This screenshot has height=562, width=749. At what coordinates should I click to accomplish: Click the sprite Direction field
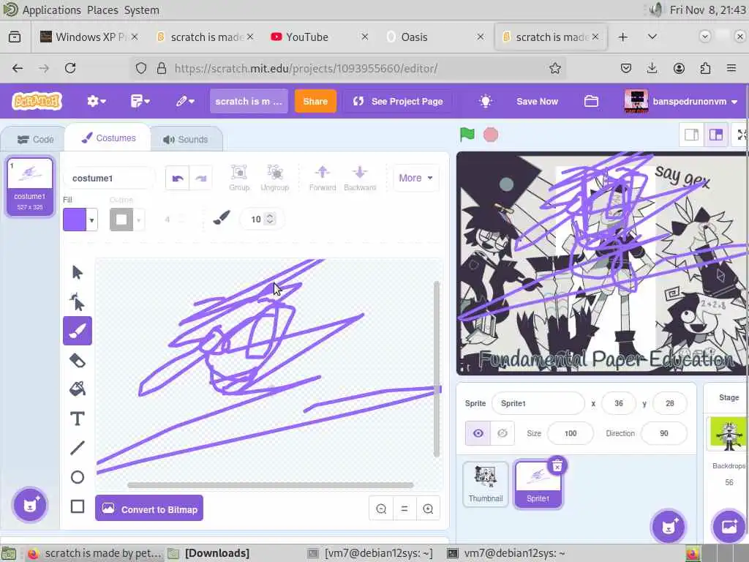pos(663,433)
